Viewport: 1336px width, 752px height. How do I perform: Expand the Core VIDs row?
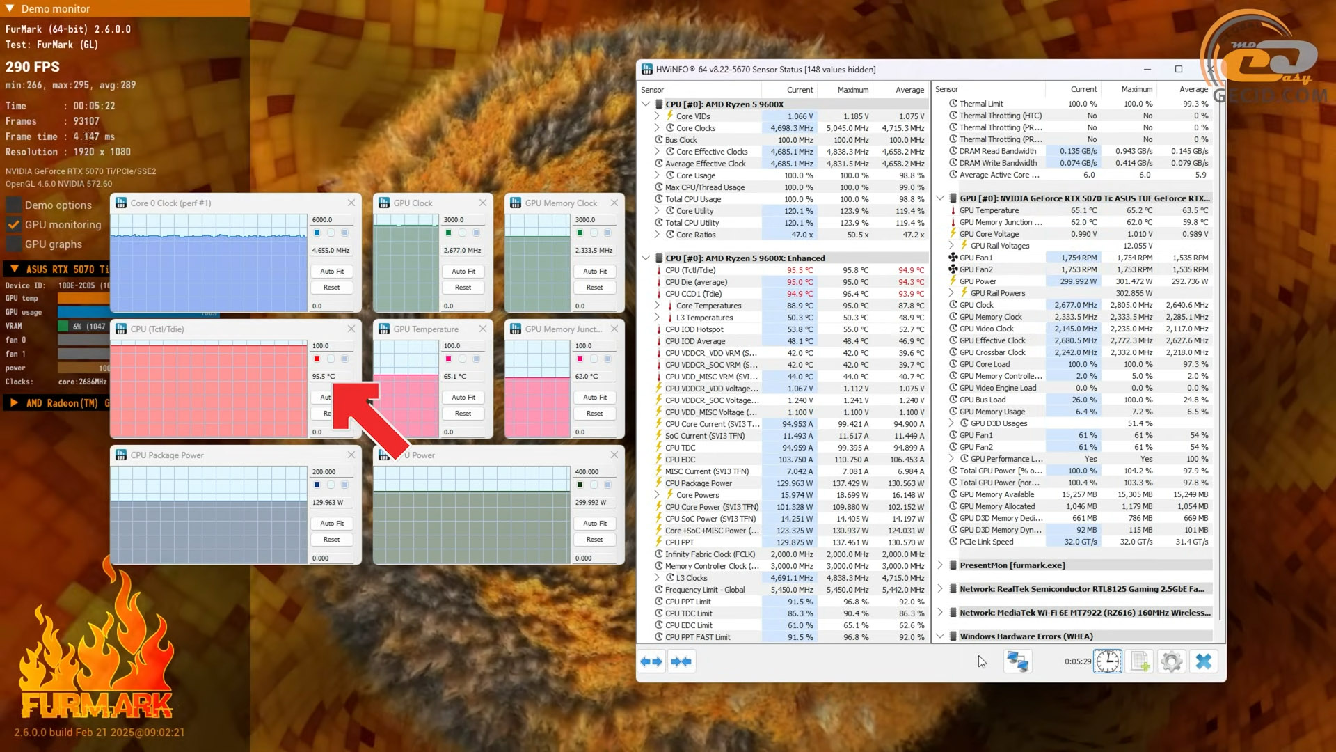[656, 116]
